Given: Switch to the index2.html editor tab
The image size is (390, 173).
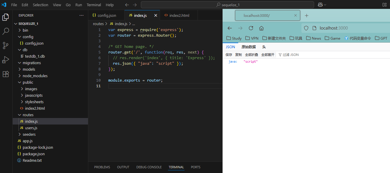Looking at the screenshot, I should coord(179,15).
